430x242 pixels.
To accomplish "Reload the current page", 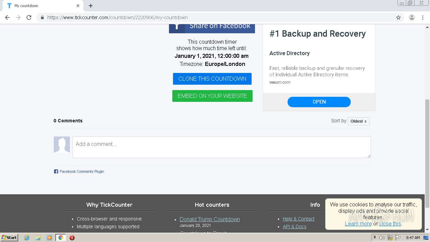I will [x=29, y=17].
